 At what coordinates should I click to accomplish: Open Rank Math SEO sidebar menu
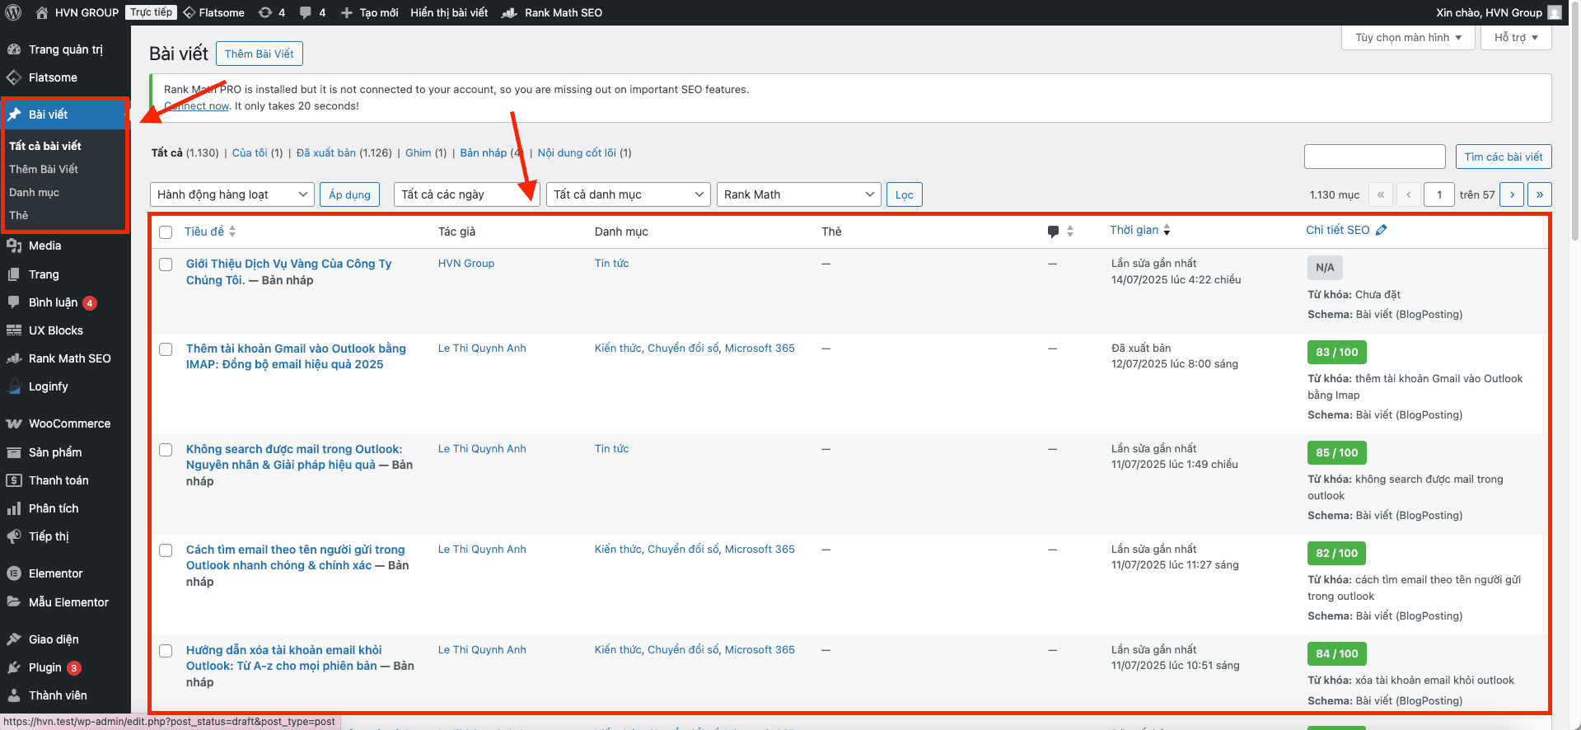coord(65,358)
